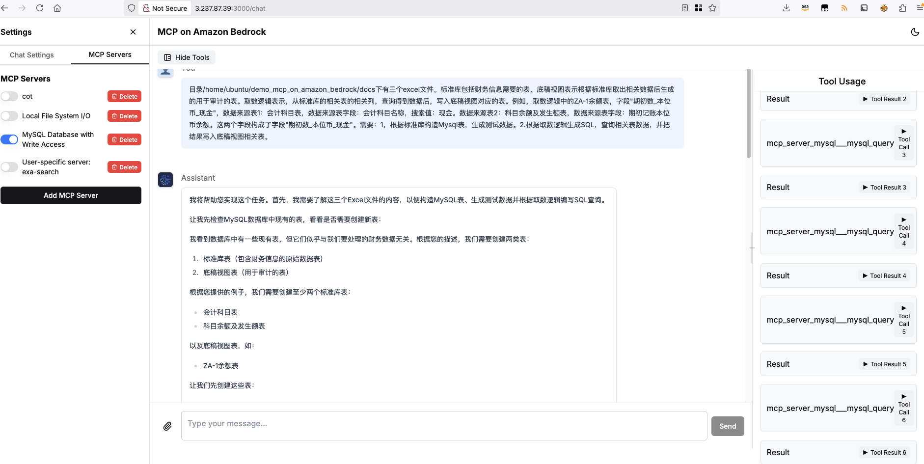Select the MCP Servers tab

tap(110, 55)
